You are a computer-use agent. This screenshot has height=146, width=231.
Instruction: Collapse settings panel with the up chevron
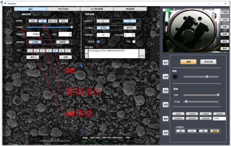coord(81,66)
